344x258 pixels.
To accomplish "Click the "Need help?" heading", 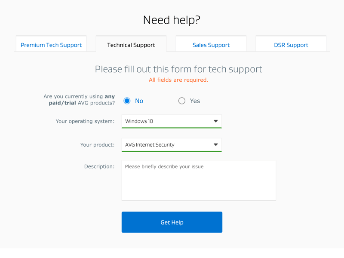I will [x=172, y=20].
